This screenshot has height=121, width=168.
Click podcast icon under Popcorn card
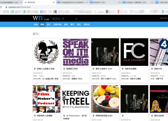152,116
